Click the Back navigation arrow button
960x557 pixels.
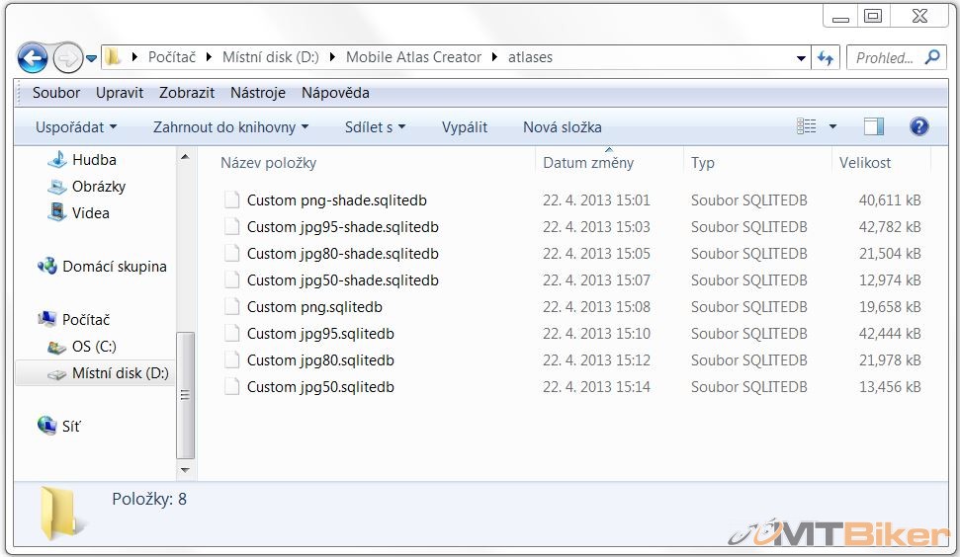(x=33, y=58)
